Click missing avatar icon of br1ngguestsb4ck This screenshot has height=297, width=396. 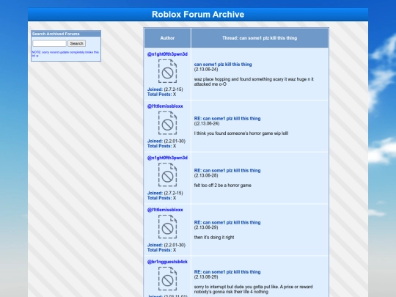click(x=167, y=279)
